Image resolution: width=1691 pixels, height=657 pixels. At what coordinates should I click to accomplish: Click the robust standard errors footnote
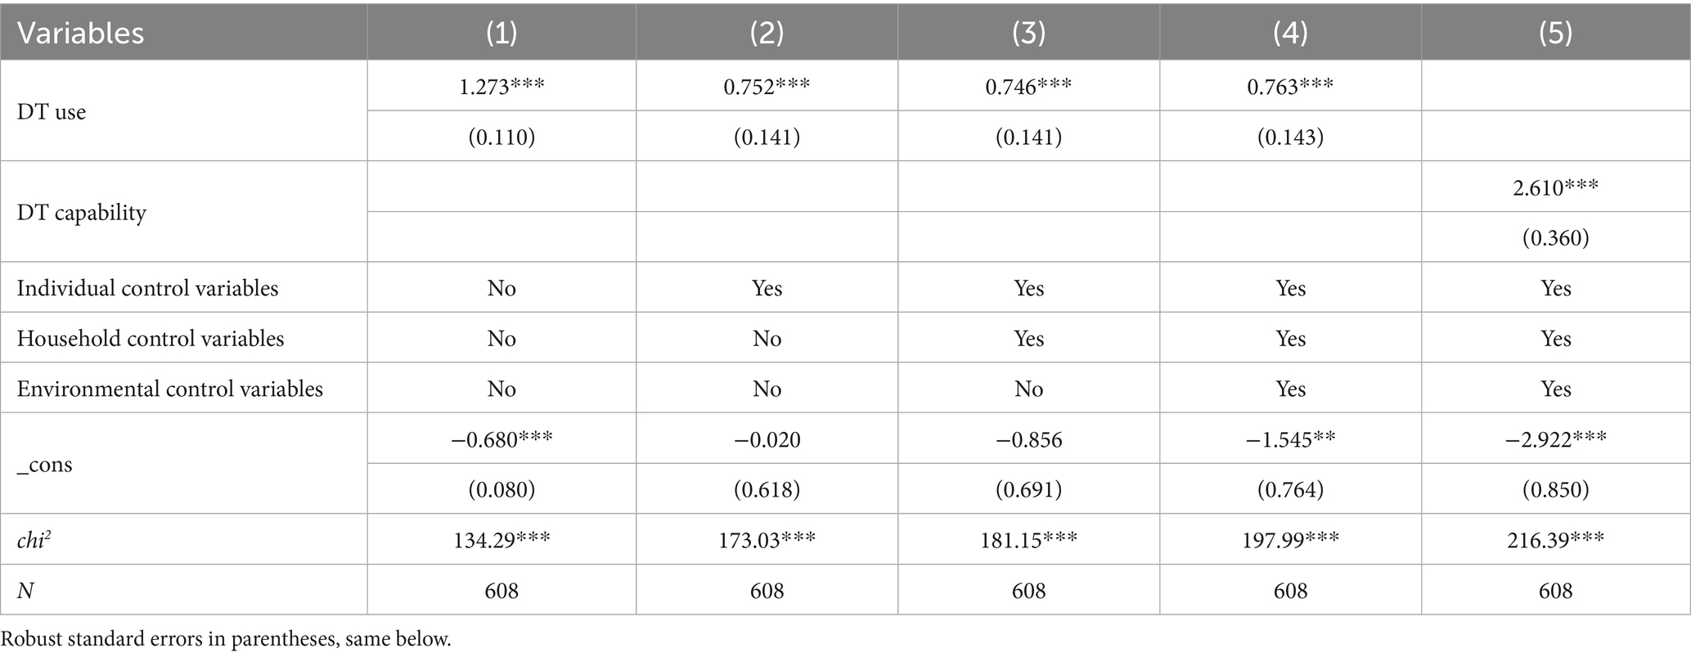click(226, 639)
